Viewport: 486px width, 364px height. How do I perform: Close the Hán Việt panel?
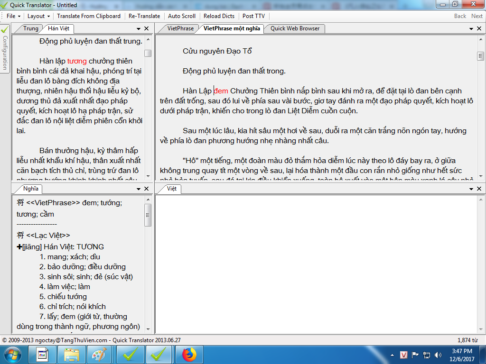pyautogui.click(x=147, y=29)
